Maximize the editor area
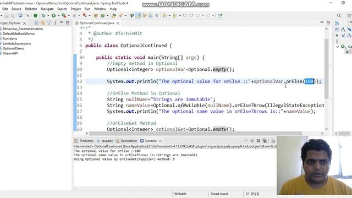352x198 pixels. coord(328,23)
